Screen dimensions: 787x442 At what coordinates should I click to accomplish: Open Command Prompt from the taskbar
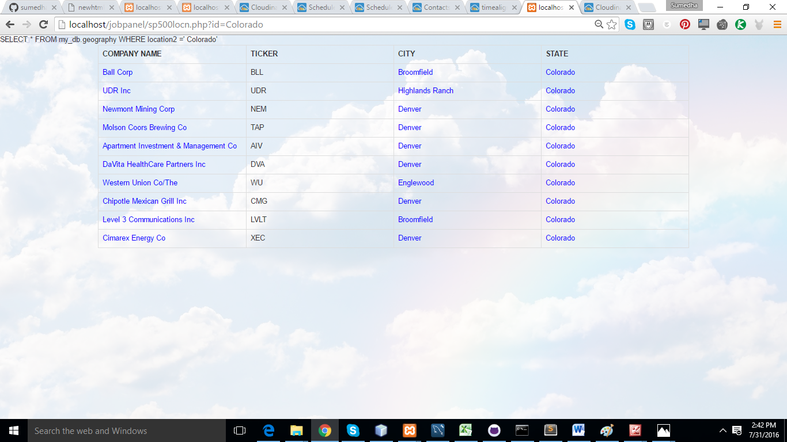[522, 430]
